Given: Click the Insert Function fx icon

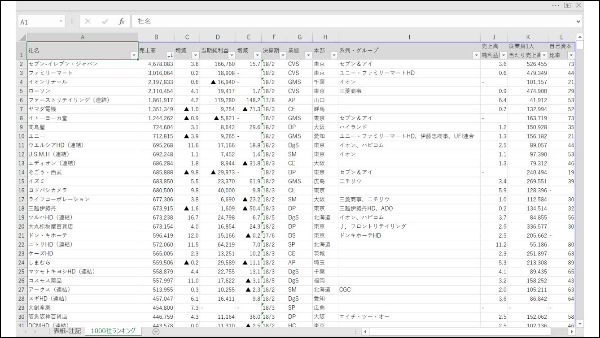Looking at the screenshot, I should 121,22.
